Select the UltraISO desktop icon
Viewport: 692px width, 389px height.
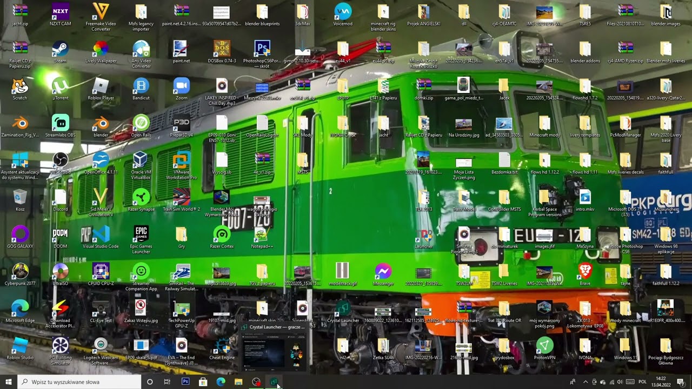coord(60,274)
